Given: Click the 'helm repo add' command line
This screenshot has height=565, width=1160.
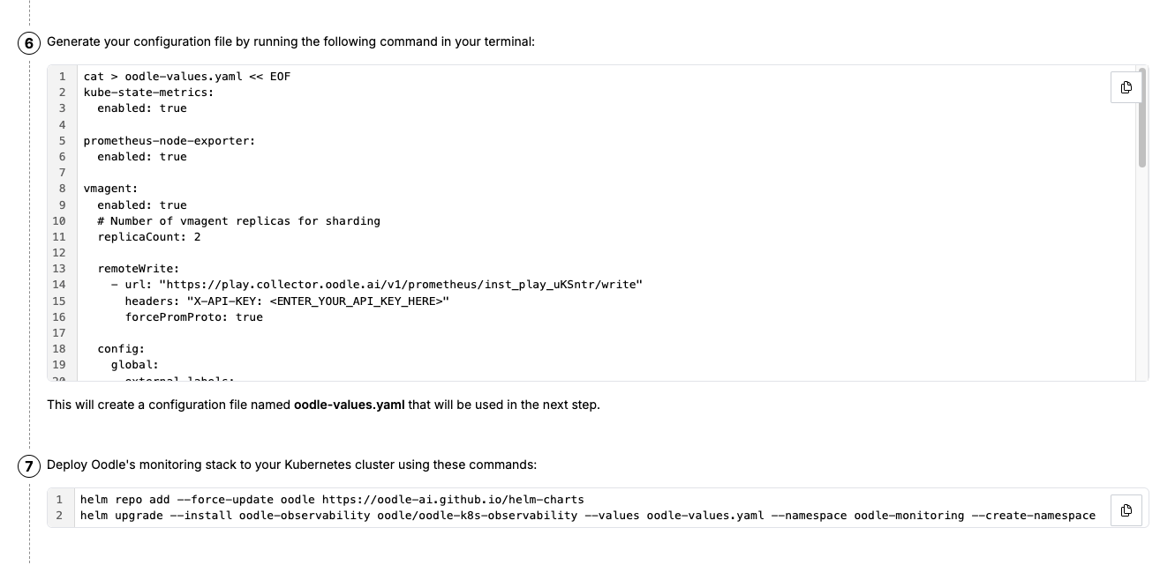Looking at the screenshot, I should (x=332, y=500).
